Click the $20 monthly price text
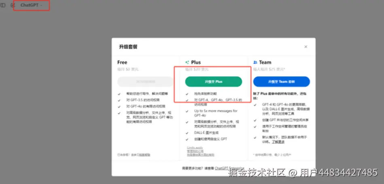This screenshot has height=184, width=384. tap(197, 69)
